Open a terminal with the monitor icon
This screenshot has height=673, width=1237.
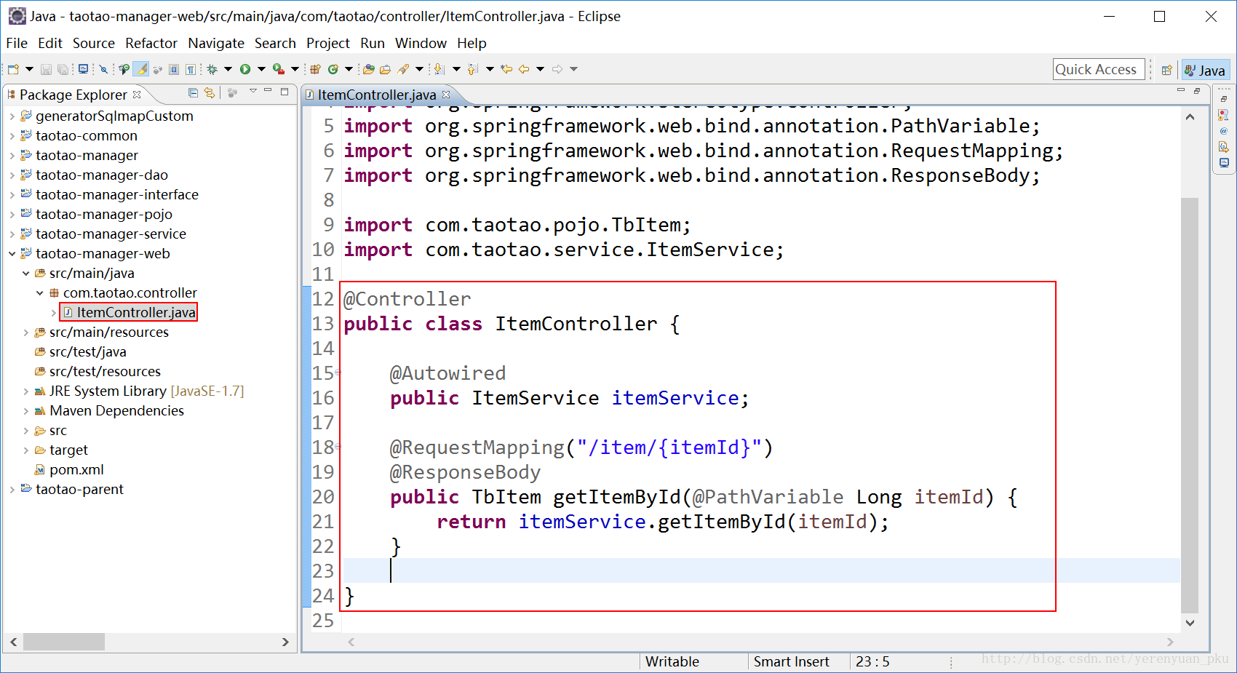pos(83,69)
